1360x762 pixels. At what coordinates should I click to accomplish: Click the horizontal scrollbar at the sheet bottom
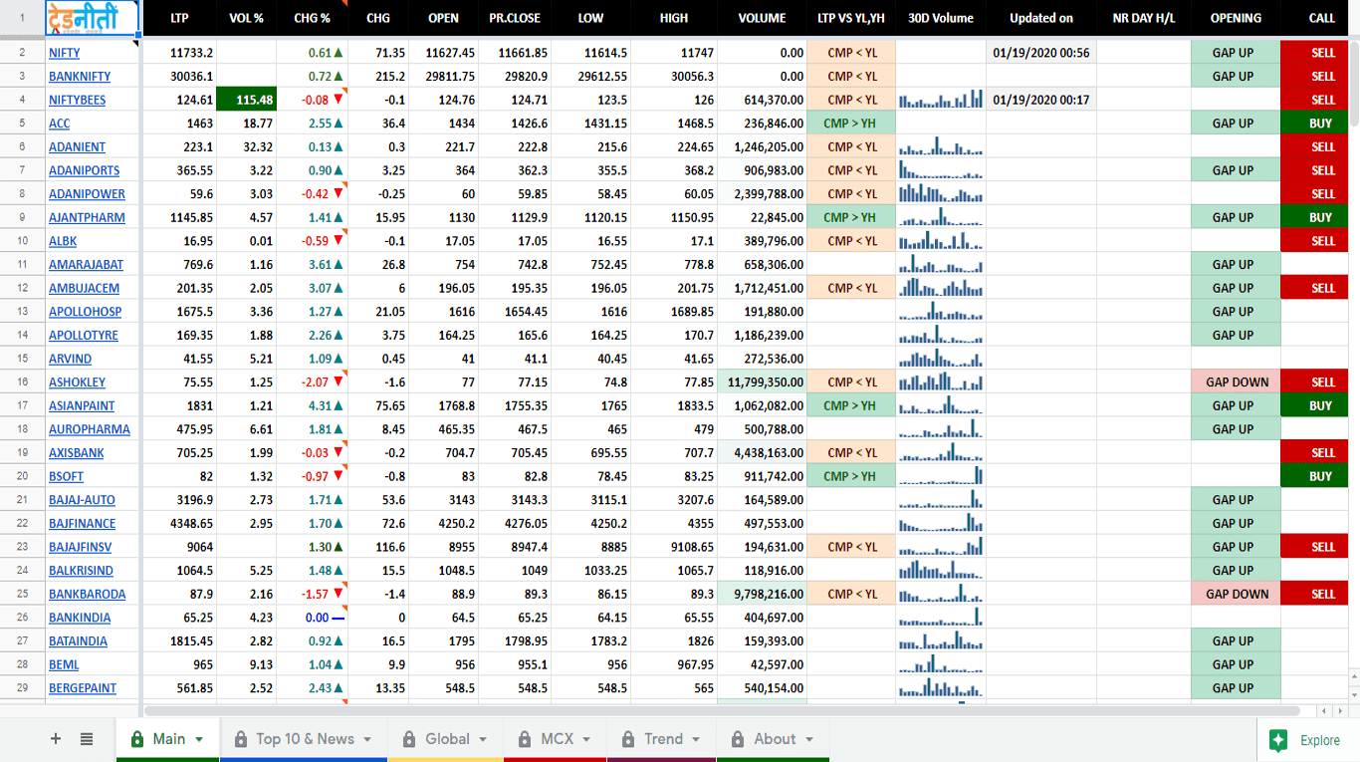click(722, 711)
